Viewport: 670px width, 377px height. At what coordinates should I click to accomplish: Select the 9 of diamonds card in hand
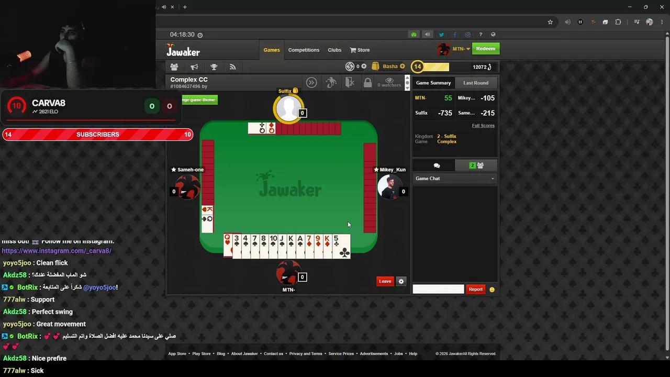(x=318, y=246)
